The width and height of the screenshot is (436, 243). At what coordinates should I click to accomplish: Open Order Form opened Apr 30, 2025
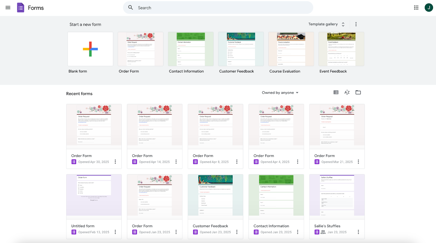pos(94,136)
